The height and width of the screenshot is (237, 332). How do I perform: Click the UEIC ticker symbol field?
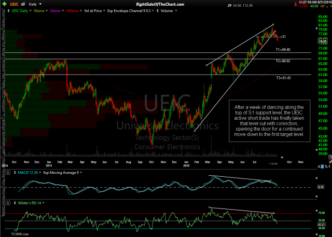14,4
